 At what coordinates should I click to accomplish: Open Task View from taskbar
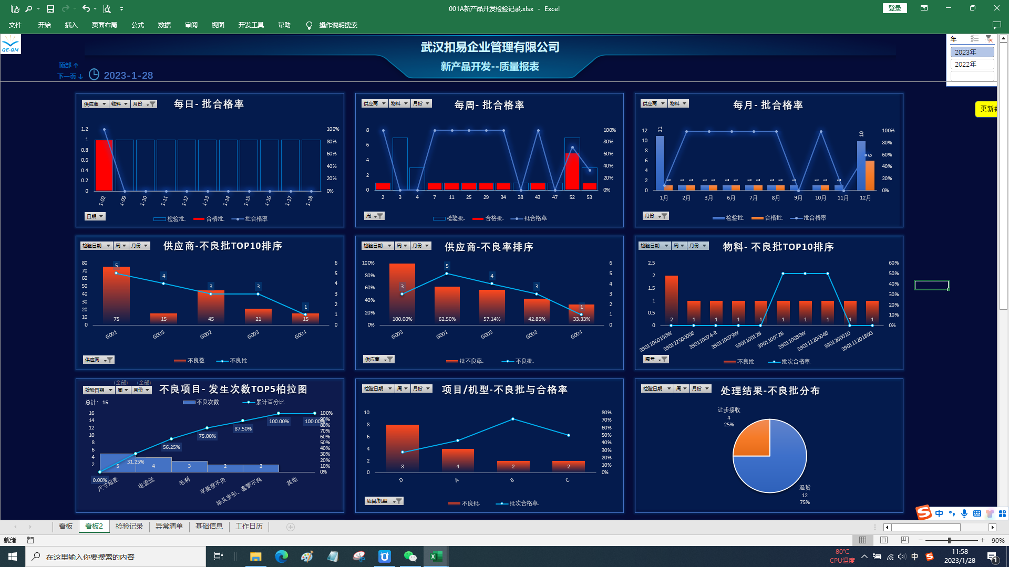(x=219, y=556)
